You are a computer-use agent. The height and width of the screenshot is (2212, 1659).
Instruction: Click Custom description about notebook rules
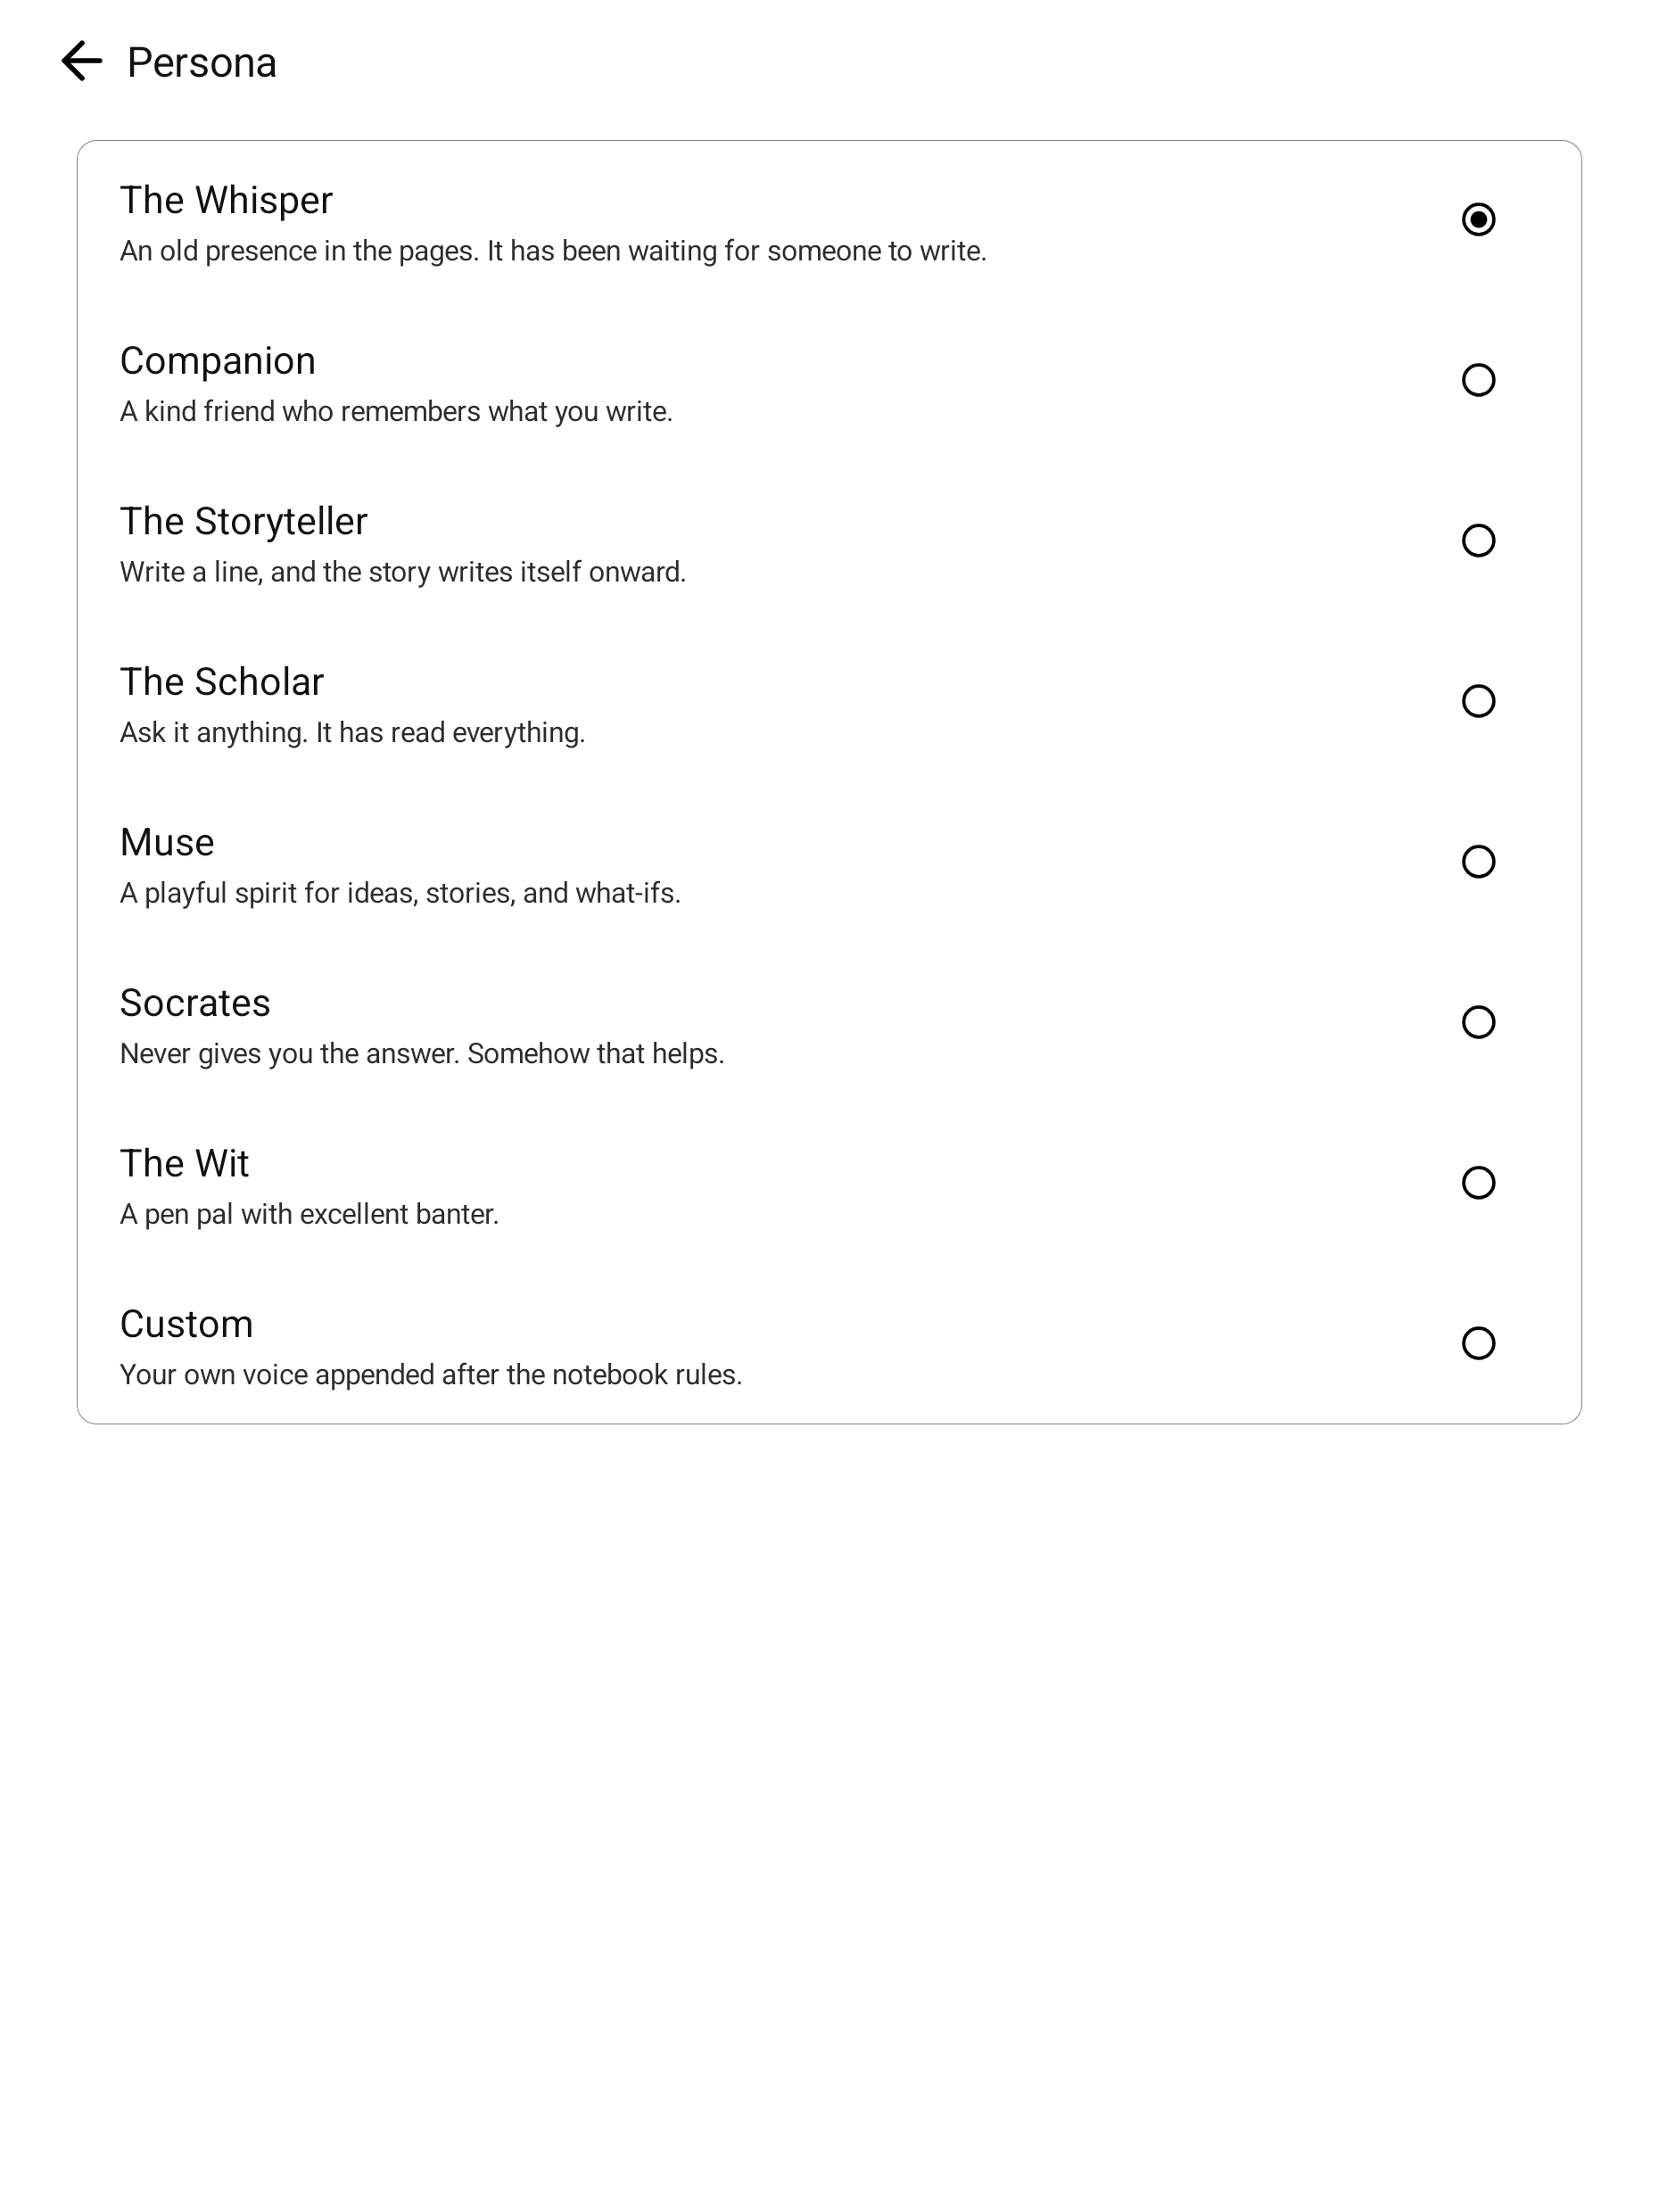tap(431, 1375)
